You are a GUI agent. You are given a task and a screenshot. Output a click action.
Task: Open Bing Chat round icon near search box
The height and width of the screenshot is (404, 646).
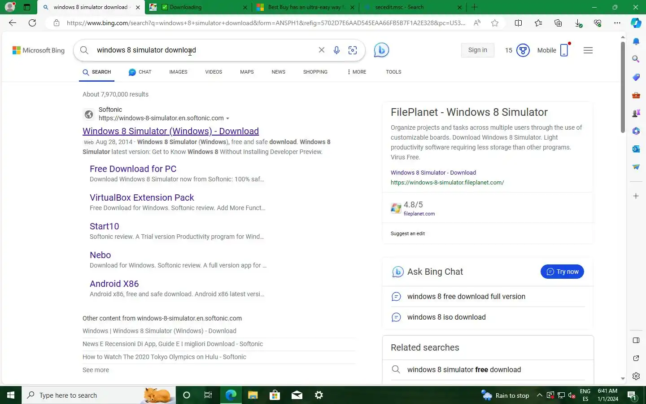coord(381,50)
